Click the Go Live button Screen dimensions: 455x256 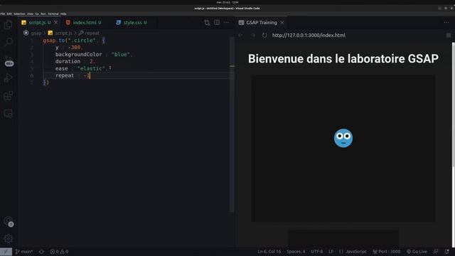[417, 252]
